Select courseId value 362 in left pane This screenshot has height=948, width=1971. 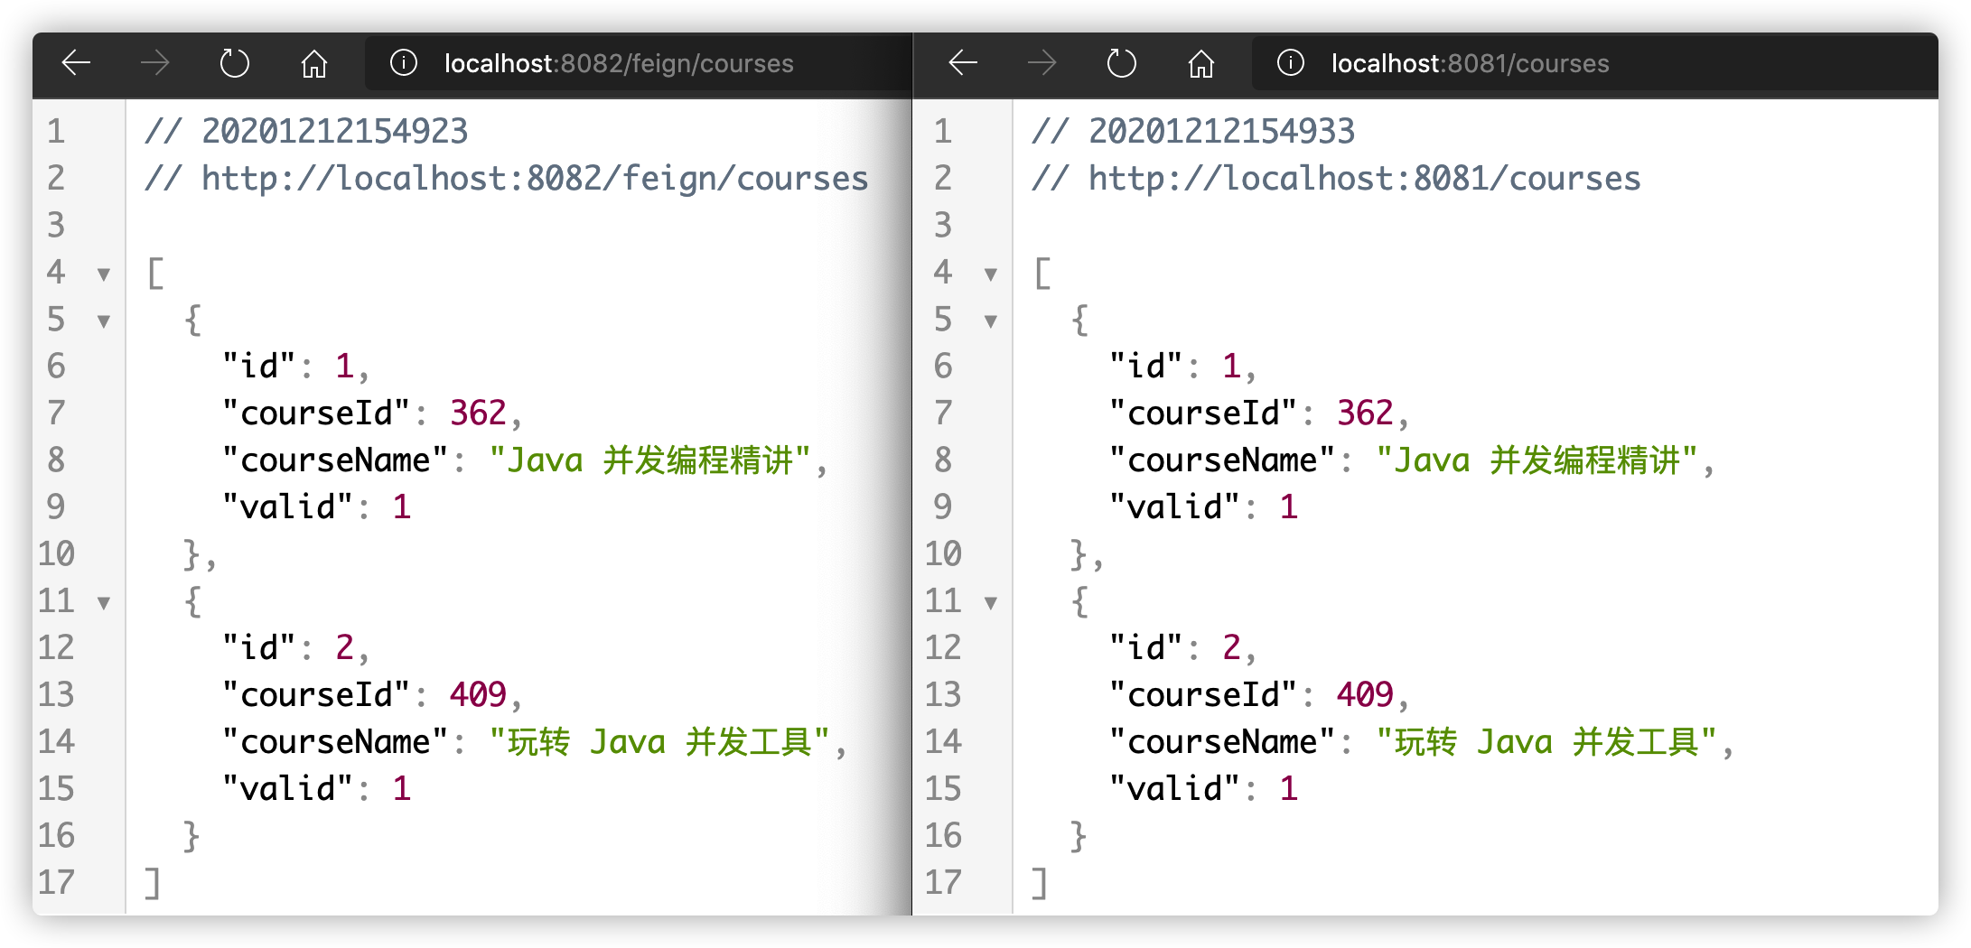pyautogui.click(x=478, y=414)
